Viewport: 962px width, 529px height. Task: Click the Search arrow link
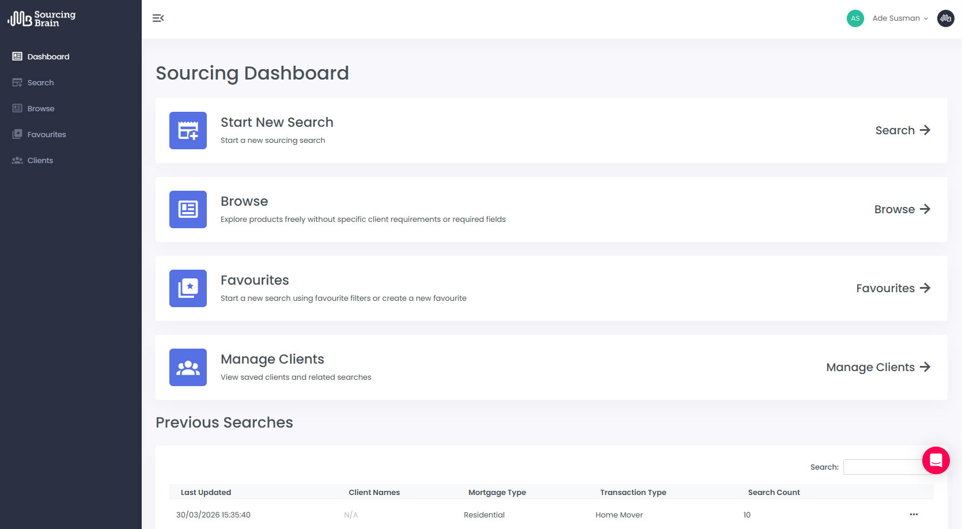[x=903, y=130]
